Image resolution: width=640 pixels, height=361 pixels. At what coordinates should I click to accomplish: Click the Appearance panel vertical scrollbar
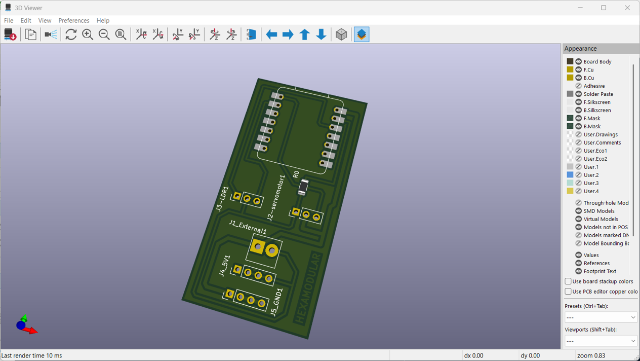tap(633, 150)
